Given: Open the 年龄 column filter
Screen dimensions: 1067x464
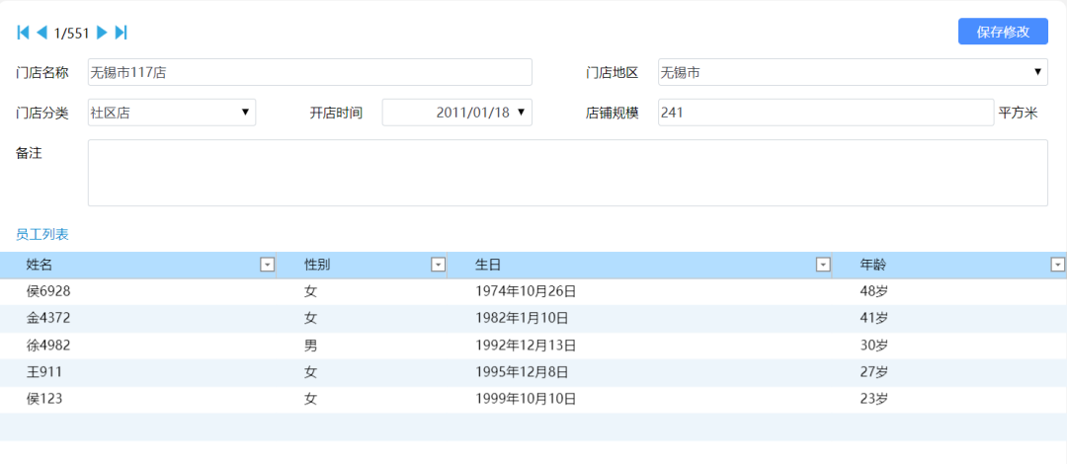Looking at the screenshot, I should [x=1057, y=265].
